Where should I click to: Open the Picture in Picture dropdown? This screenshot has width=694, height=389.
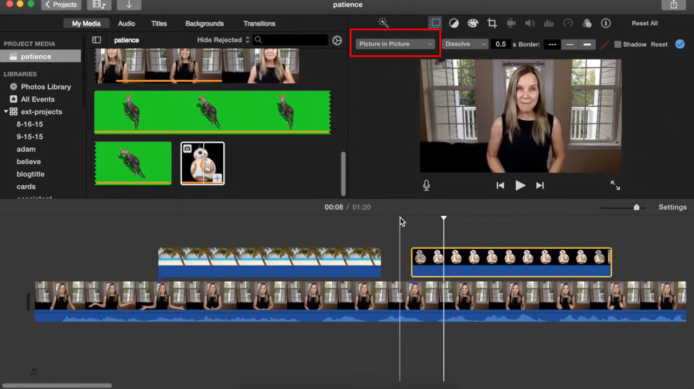395,44
